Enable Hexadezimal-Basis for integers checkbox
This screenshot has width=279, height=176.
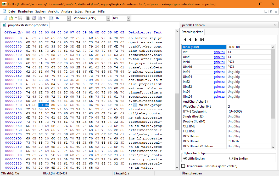[x=209, y=166]
